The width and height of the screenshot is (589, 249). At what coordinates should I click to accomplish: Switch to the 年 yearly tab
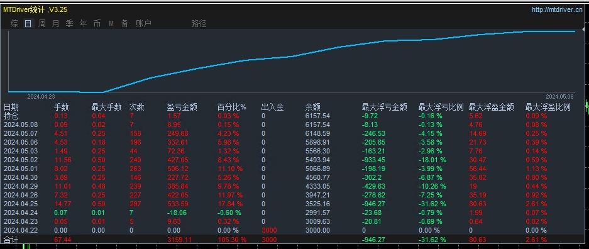click(84, 24)
